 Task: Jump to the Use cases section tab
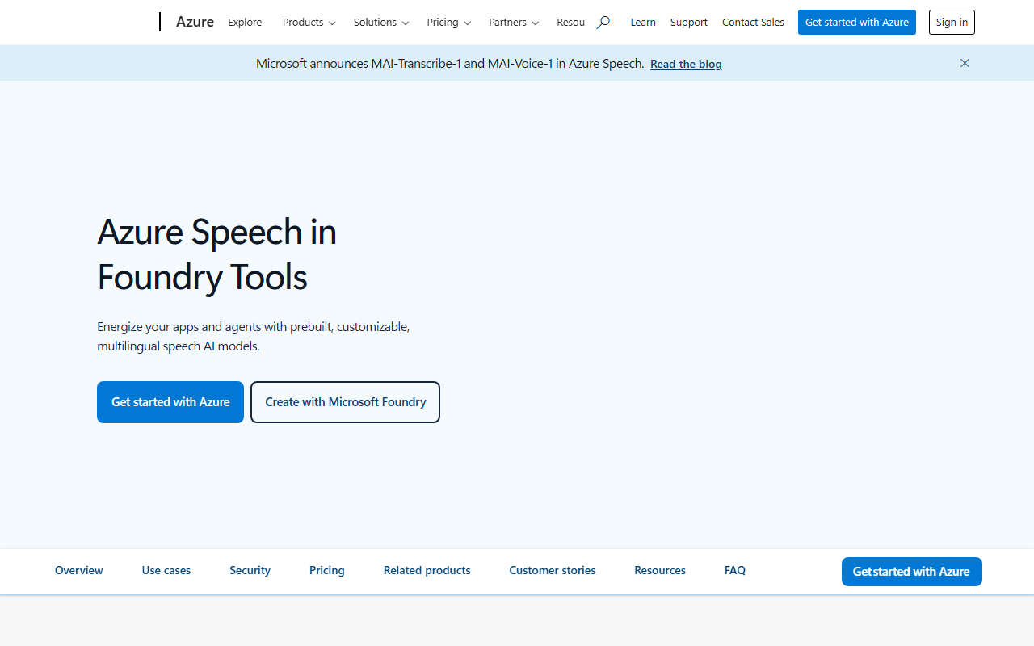(166, 570)
